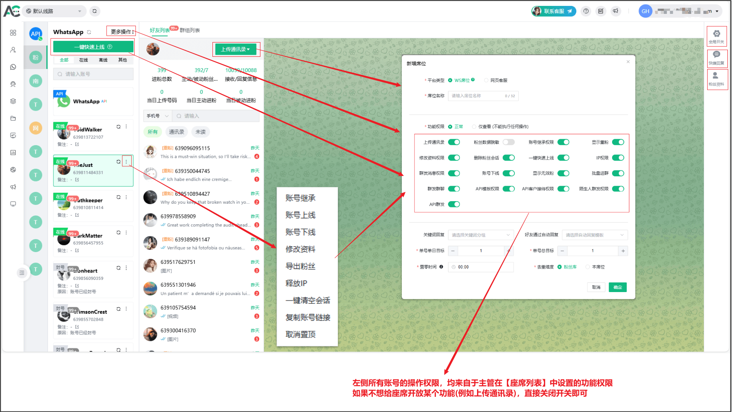
Task: Open the 粉丝资料 fan profile icon
Action: (x=716, y=77)
